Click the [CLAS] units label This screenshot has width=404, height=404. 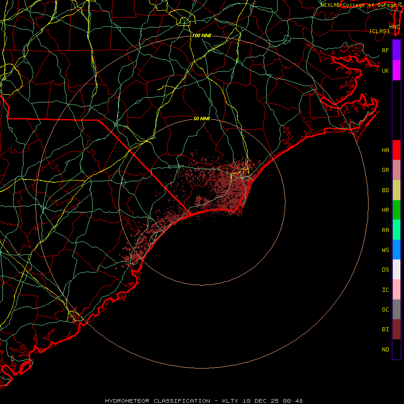(379, 31)
